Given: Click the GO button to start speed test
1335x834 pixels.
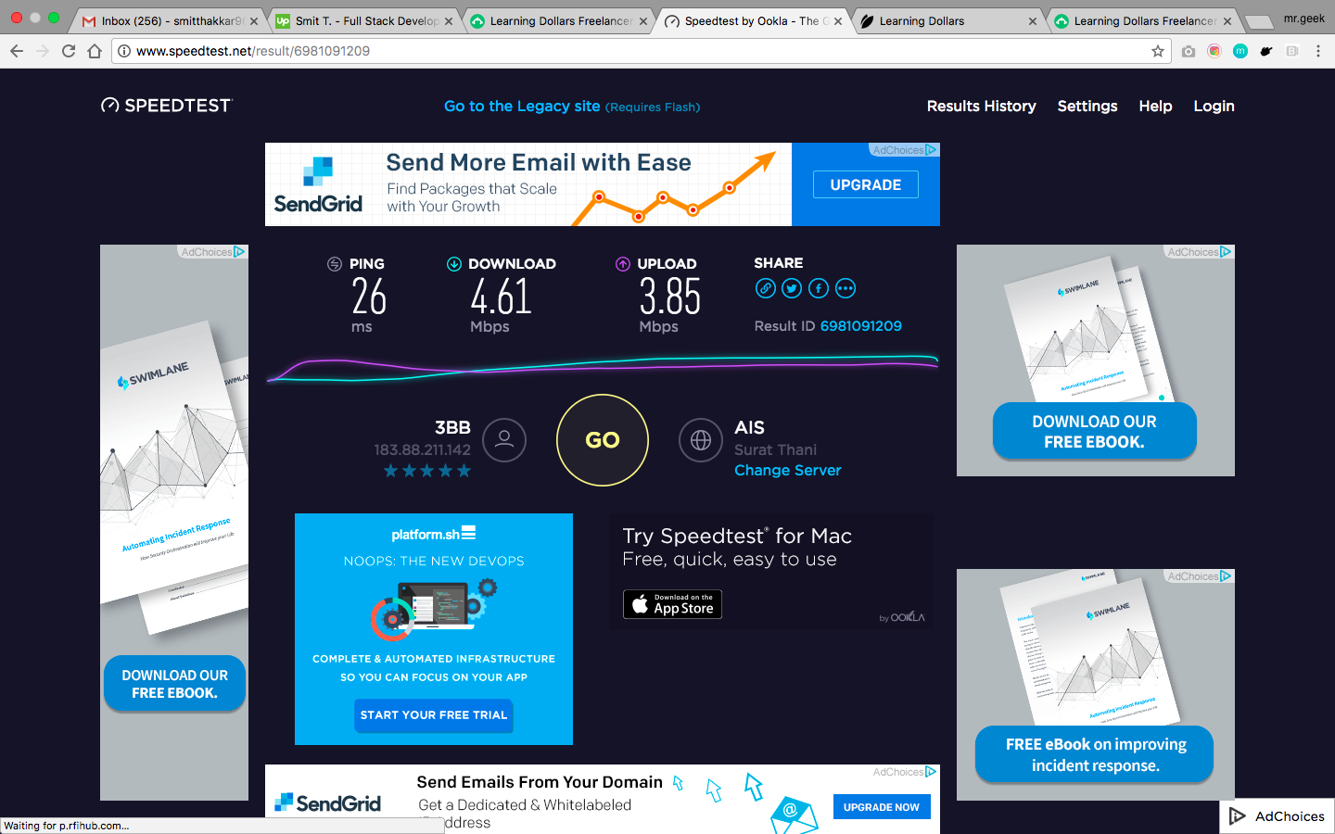Looking at the screenshot, I should click(x=603, y=440).
